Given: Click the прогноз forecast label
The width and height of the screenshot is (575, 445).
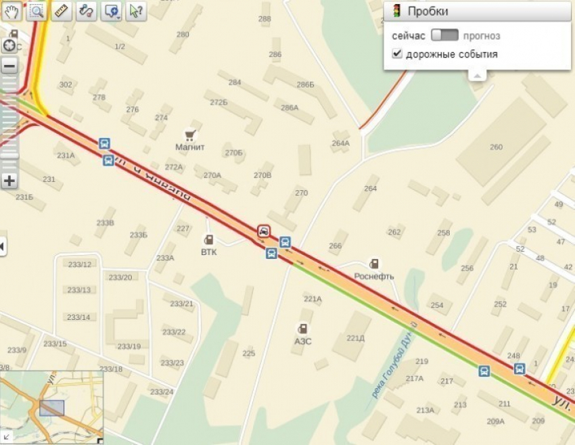Looking at the screenshot, I should (x=482, y=36).
